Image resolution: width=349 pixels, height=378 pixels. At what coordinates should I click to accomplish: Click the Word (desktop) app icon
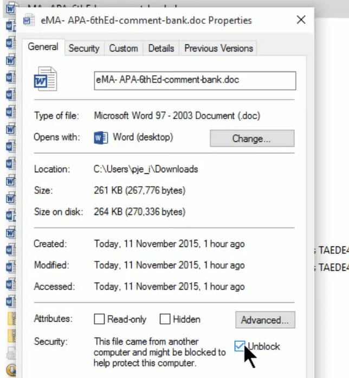[x=101, y=138]
